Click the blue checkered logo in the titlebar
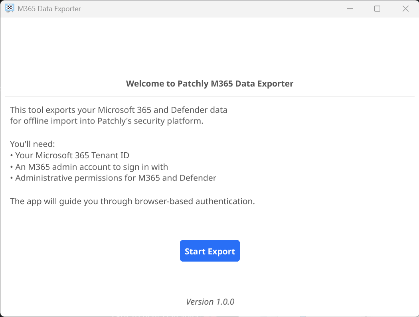The height and width of the screenshot is (317, 419). tap(9, 8)
